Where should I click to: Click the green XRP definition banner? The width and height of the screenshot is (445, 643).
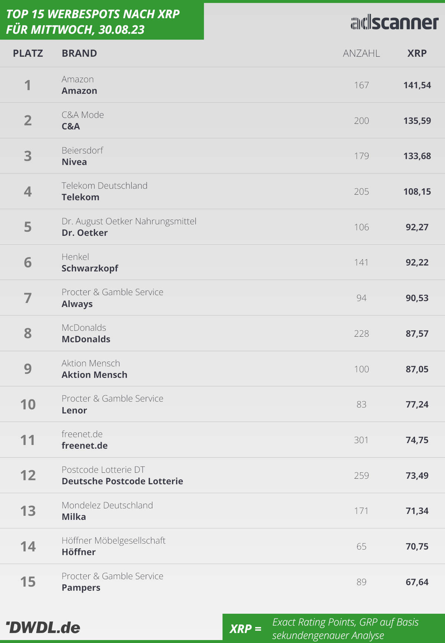pos(334,628)
